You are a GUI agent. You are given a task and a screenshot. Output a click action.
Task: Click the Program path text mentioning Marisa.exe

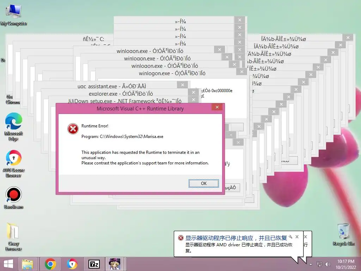click(122, 137)
